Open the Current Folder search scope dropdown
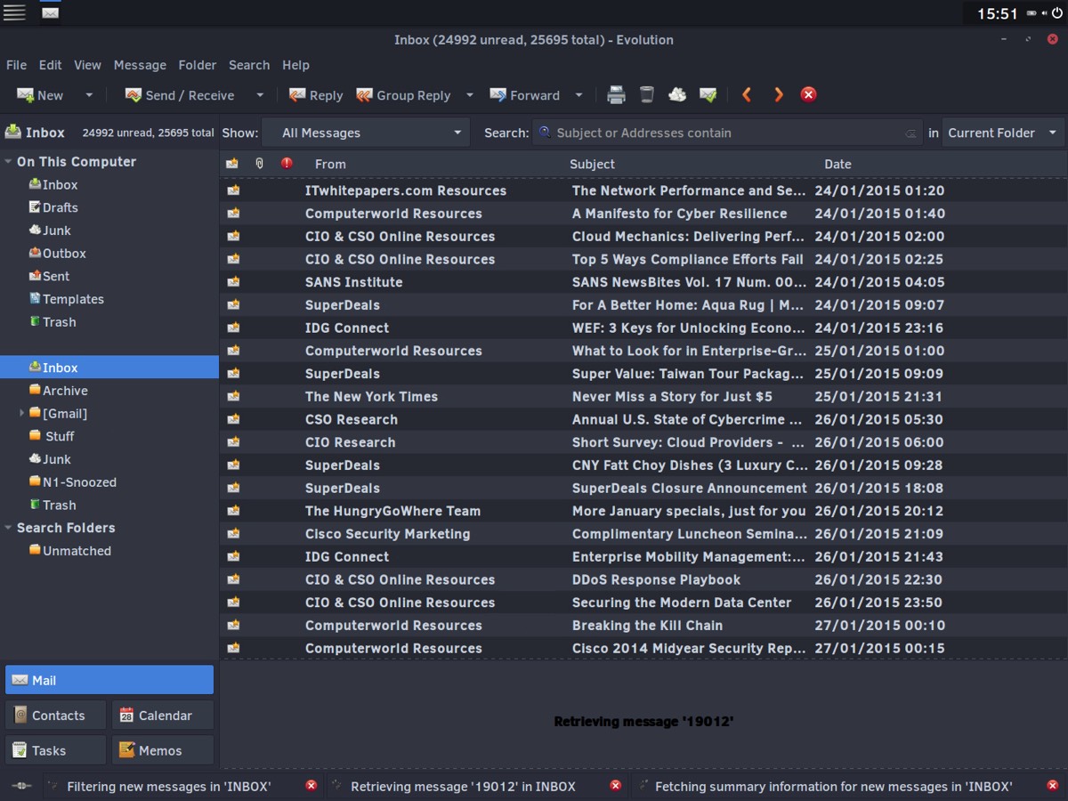This screenshot has height=801, width=1068. pyautogui.click(x=1003, y=133)
